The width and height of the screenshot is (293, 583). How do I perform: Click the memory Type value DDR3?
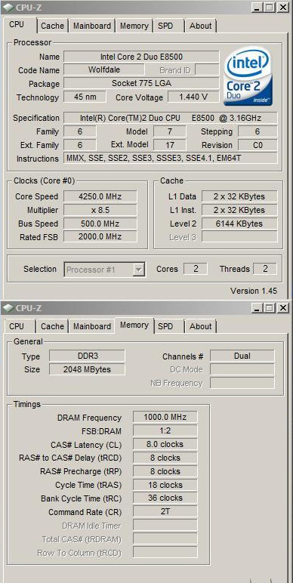tap(87, 356)
